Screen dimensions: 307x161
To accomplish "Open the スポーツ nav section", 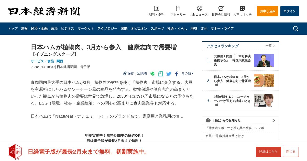I will click(157, 29).
